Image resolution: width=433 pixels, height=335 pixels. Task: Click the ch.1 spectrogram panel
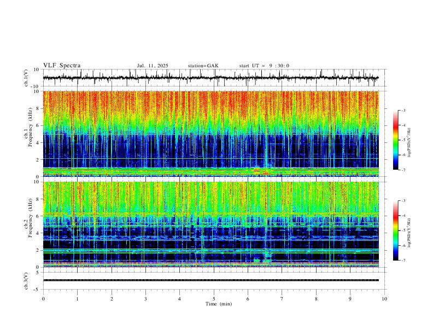tap(210, 134)
